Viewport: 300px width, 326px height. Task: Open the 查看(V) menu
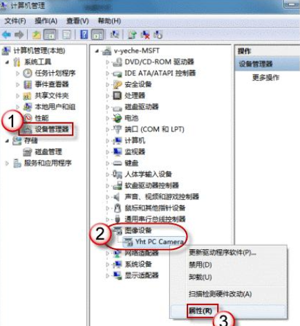(x=77, y=21)
